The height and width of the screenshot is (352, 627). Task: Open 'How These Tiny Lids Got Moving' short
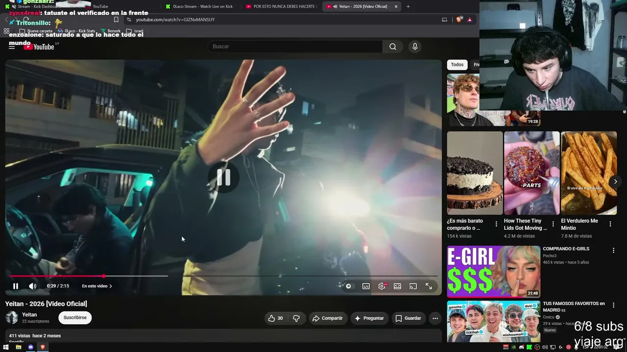click(531, 173)
